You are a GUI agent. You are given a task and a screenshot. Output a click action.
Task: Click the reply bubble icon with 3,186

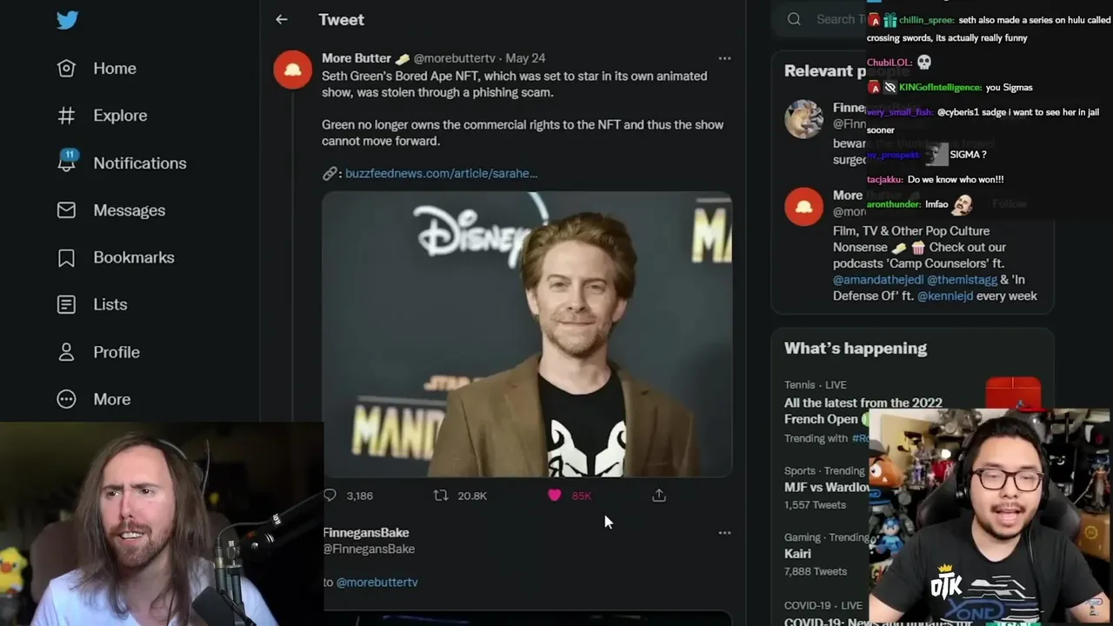(330, 496)
